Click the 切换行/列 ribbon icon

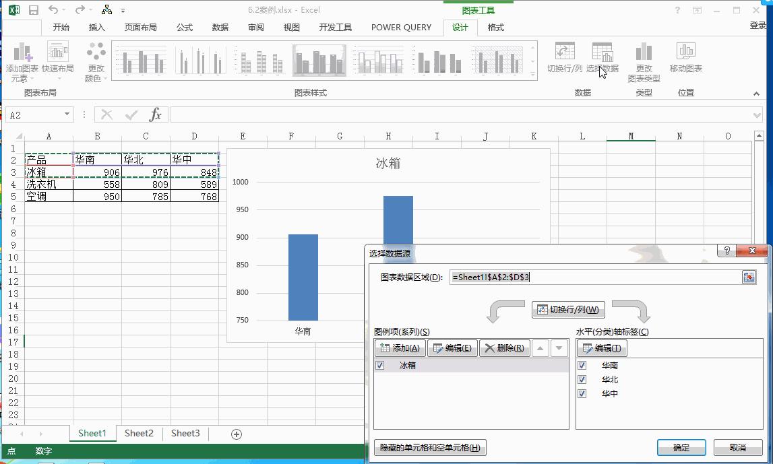point(563,59)
